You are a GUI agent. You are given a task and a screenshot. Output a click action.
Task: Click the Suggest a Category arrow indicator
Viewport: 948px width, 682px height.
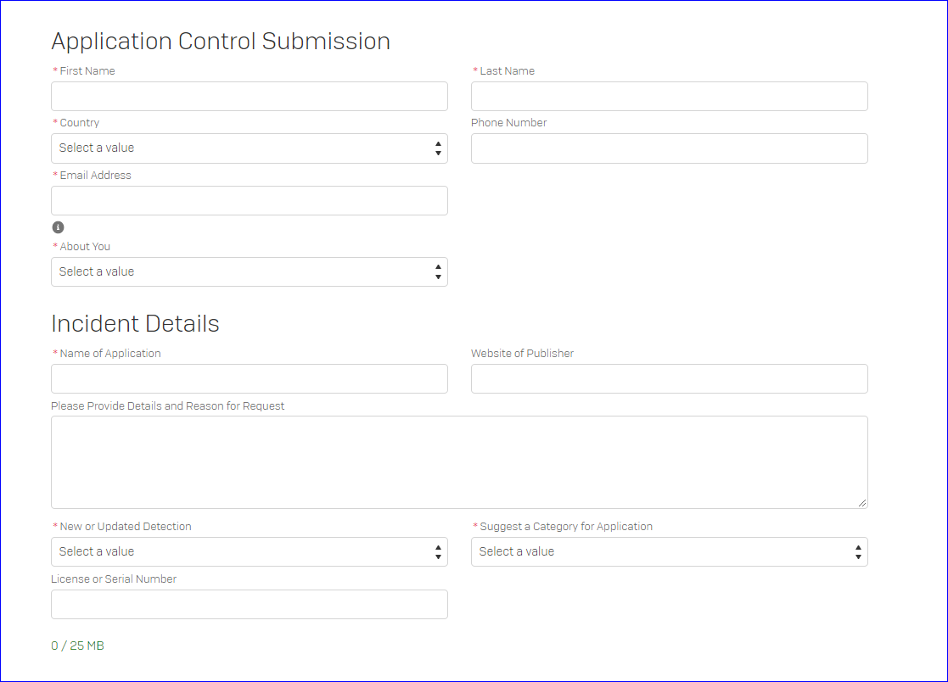pos(858,552)
